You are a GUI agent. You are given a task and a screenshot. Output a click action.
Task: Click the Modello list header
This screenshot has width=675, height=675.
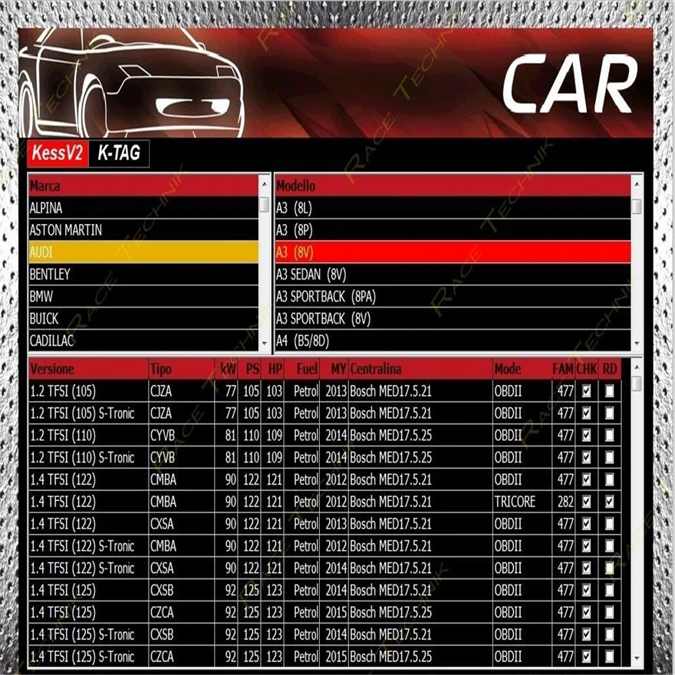453,186
